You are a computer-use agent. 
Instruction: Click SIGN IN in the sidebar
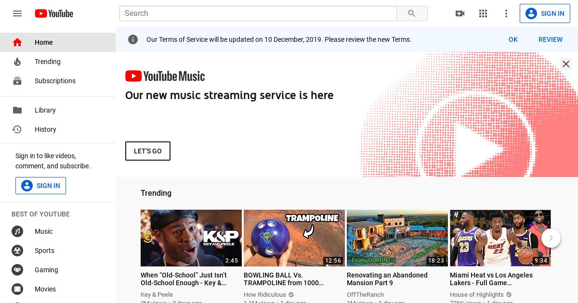(40, 186)
